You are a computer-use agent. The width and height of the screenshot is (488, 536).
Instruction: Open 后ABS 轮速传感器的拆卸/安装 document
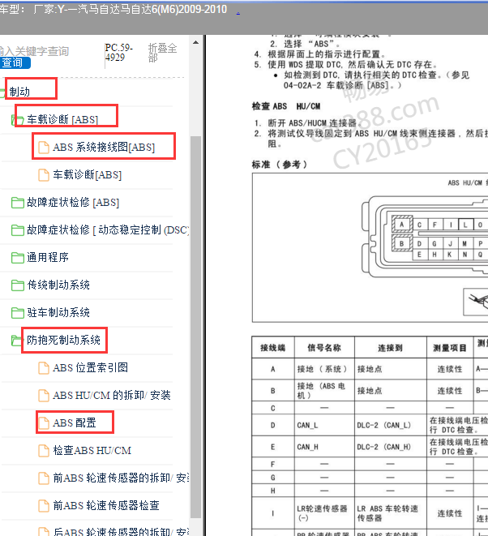121,532
